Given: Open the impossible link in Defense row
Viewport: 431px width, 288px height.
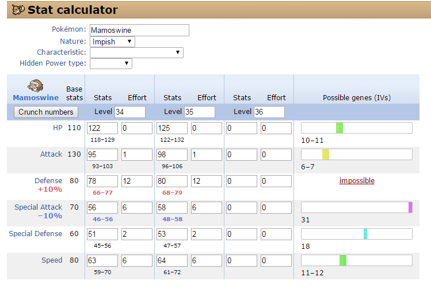Looking at the screenshot, I should point(357,181).
